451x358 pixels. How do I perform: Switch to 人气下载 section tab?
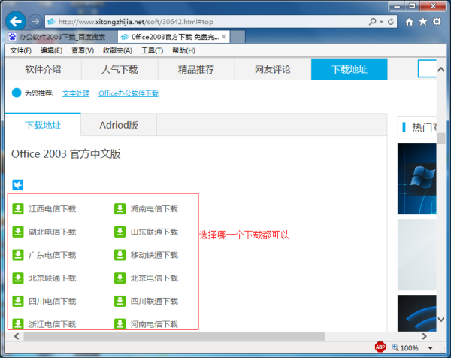pos(120,69)
